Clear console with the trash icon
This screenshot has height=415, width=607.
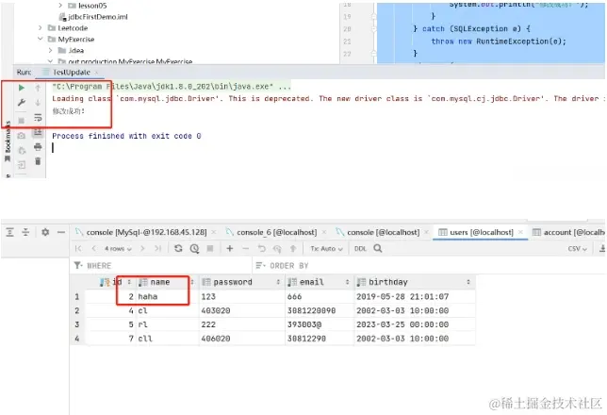click(38, 160)
